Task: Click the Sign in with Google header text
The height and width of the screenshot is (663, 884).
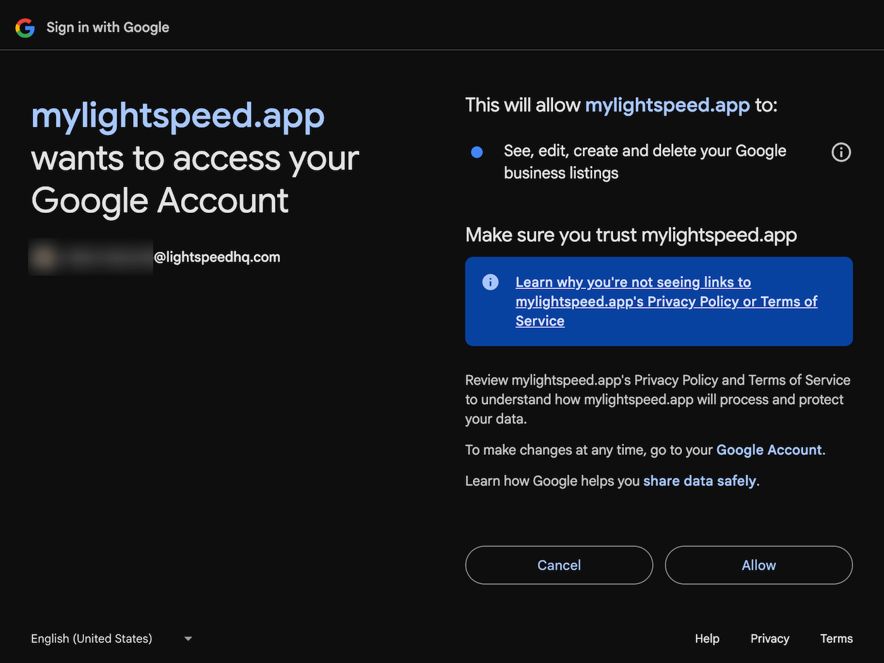Action: [x=107, y=27]
